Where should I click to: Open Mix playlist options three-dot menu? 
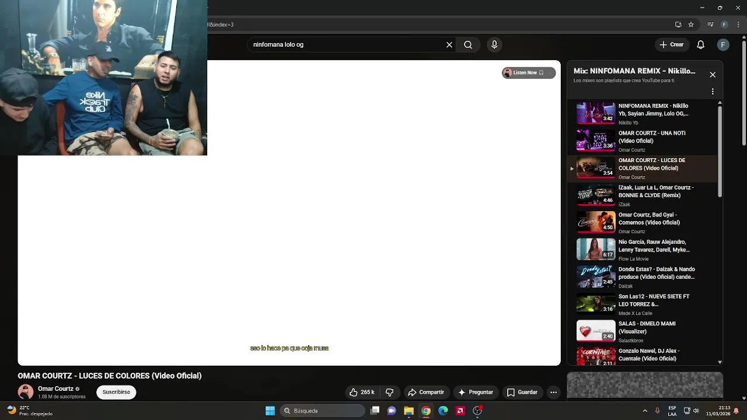713,92
